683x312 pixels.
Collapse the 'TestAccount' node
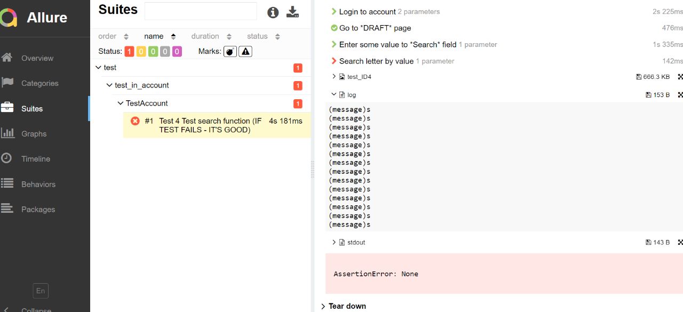click(x=121, y=103)
